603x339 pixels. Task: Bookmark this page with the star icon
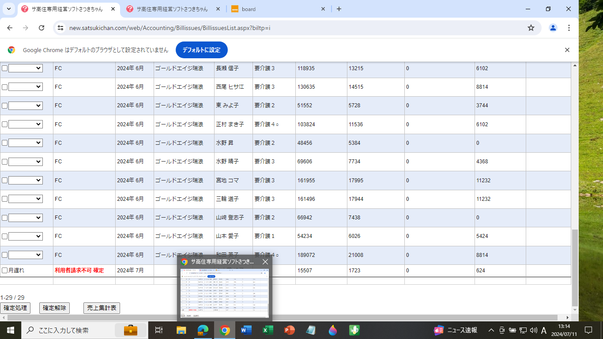coord(531,28)
